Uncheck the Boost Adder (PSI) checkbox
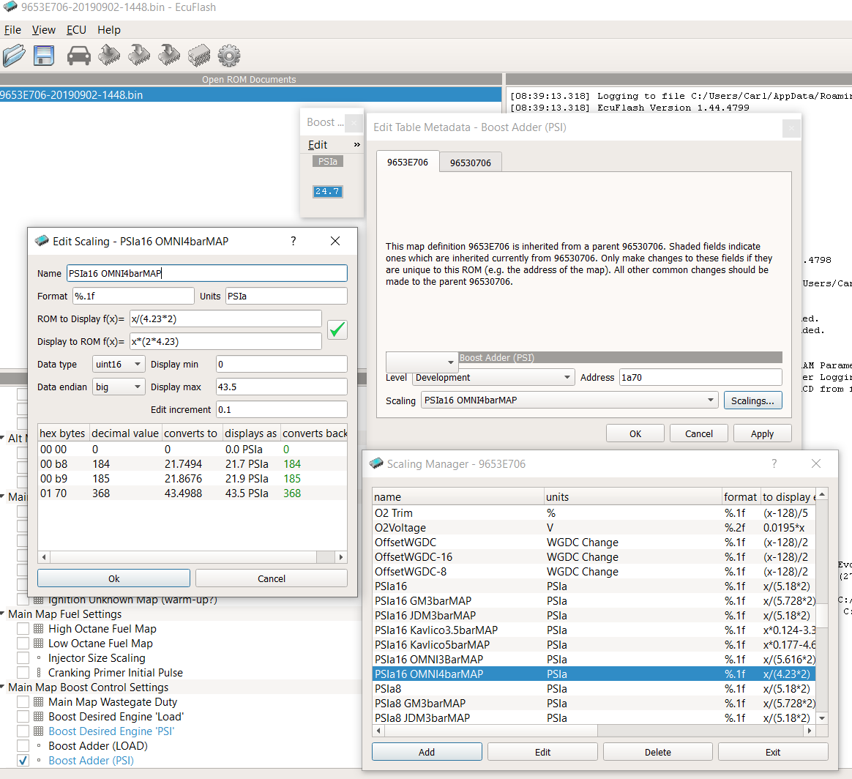The height and width of the screenshot is (779, 852). coord(23,761)
